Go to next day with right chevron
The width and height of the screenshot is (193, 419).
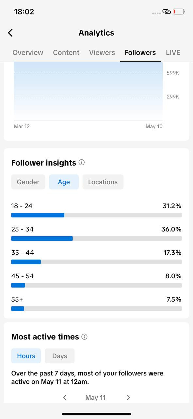[128, 397]
